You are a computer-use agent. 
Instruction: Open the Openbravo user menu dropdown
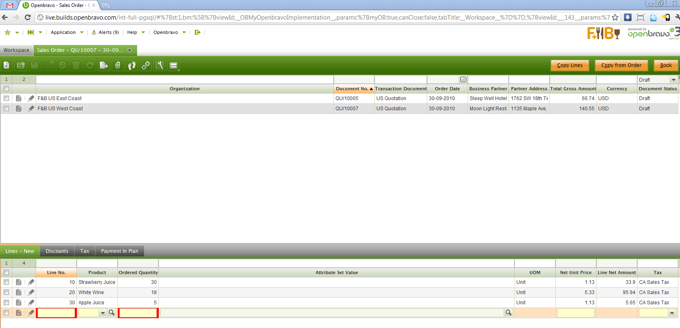point(169,32)
